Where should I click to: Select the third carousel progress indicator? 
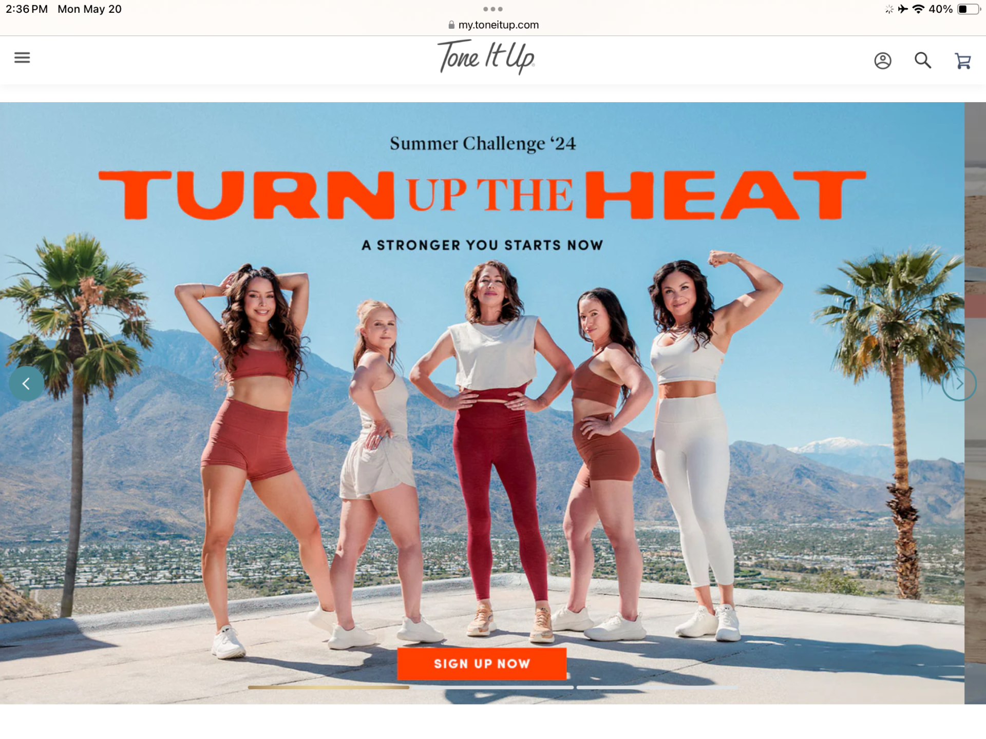coord(656,687)
